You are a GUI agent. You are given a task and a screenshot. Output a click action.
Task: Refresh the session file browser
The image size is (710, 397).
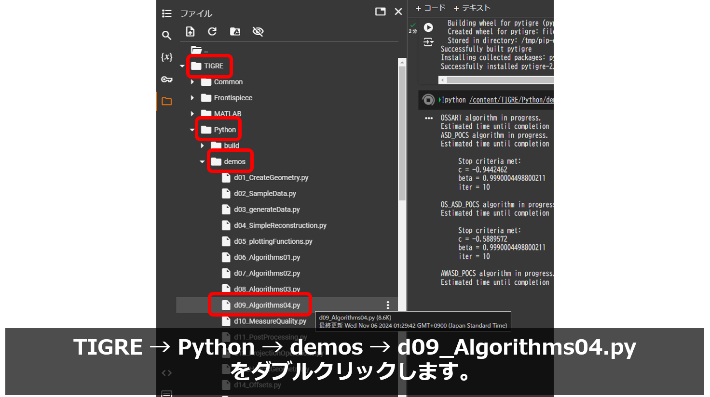[x=212, y=31]
